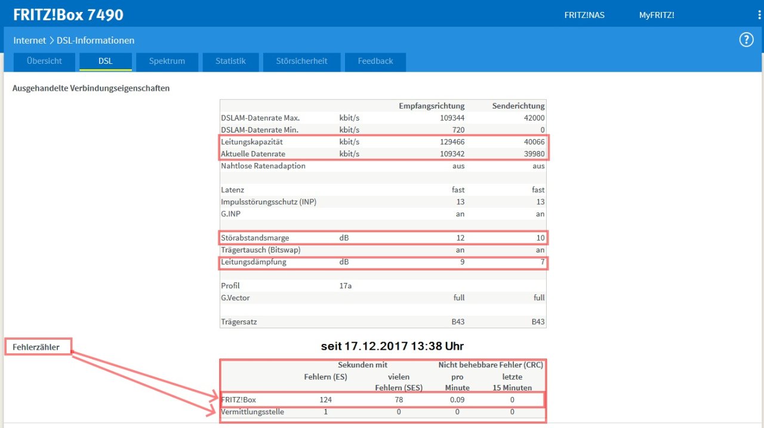Click the Leitungsdämpfung row label

point(253,261)
